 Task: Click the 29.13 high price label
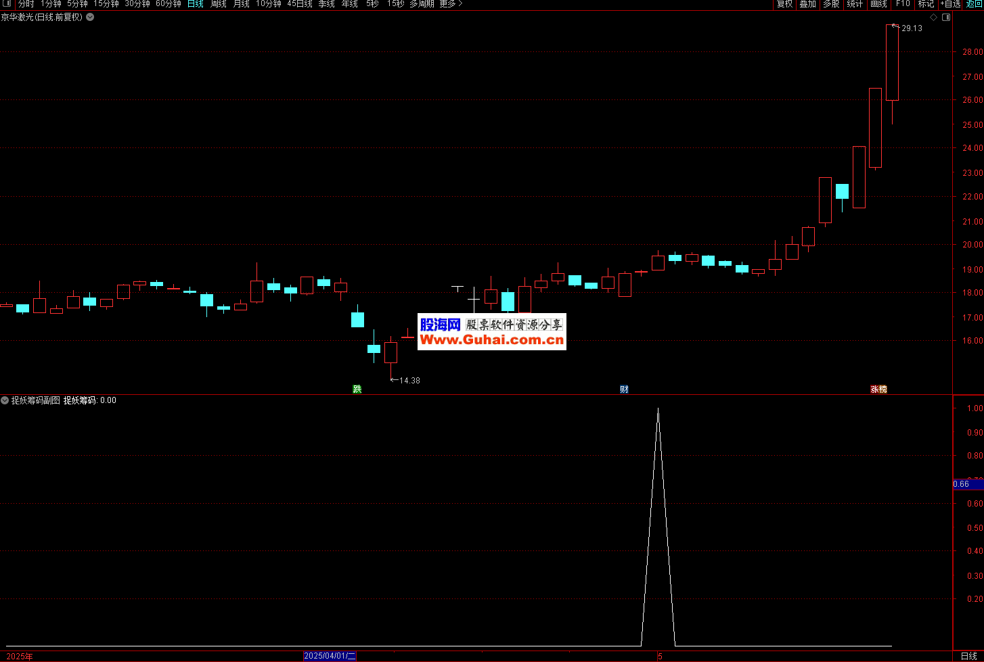pyautogui.click(x=912, y=28)
